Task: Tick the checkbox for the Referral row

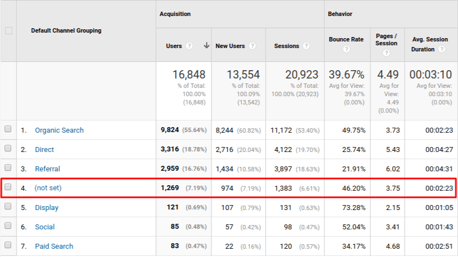Action: 8,168
